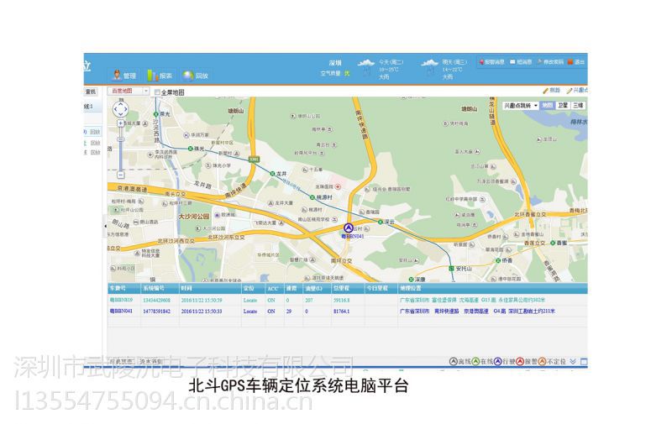Screen dimensions: 672x424
Task: Select the 测距 distance measuring tool
Action: coord(552,91)
